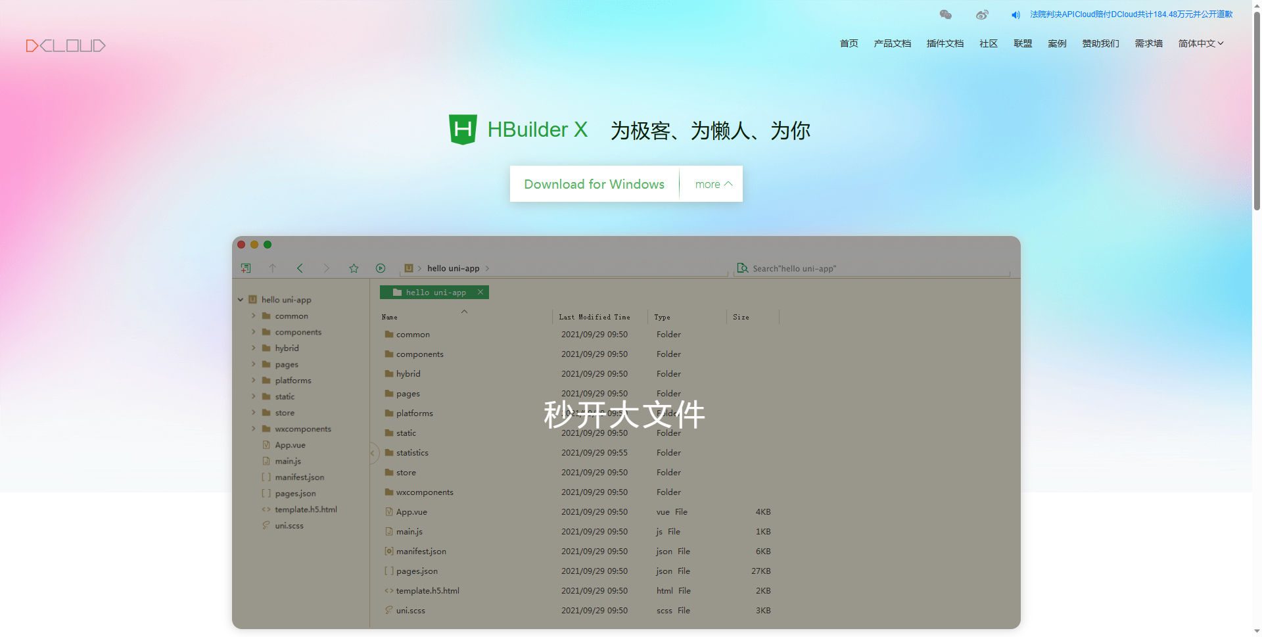The image size is (1262, 637).
Task: Click the new file icon in toolbar
Action: click(246, 268)
